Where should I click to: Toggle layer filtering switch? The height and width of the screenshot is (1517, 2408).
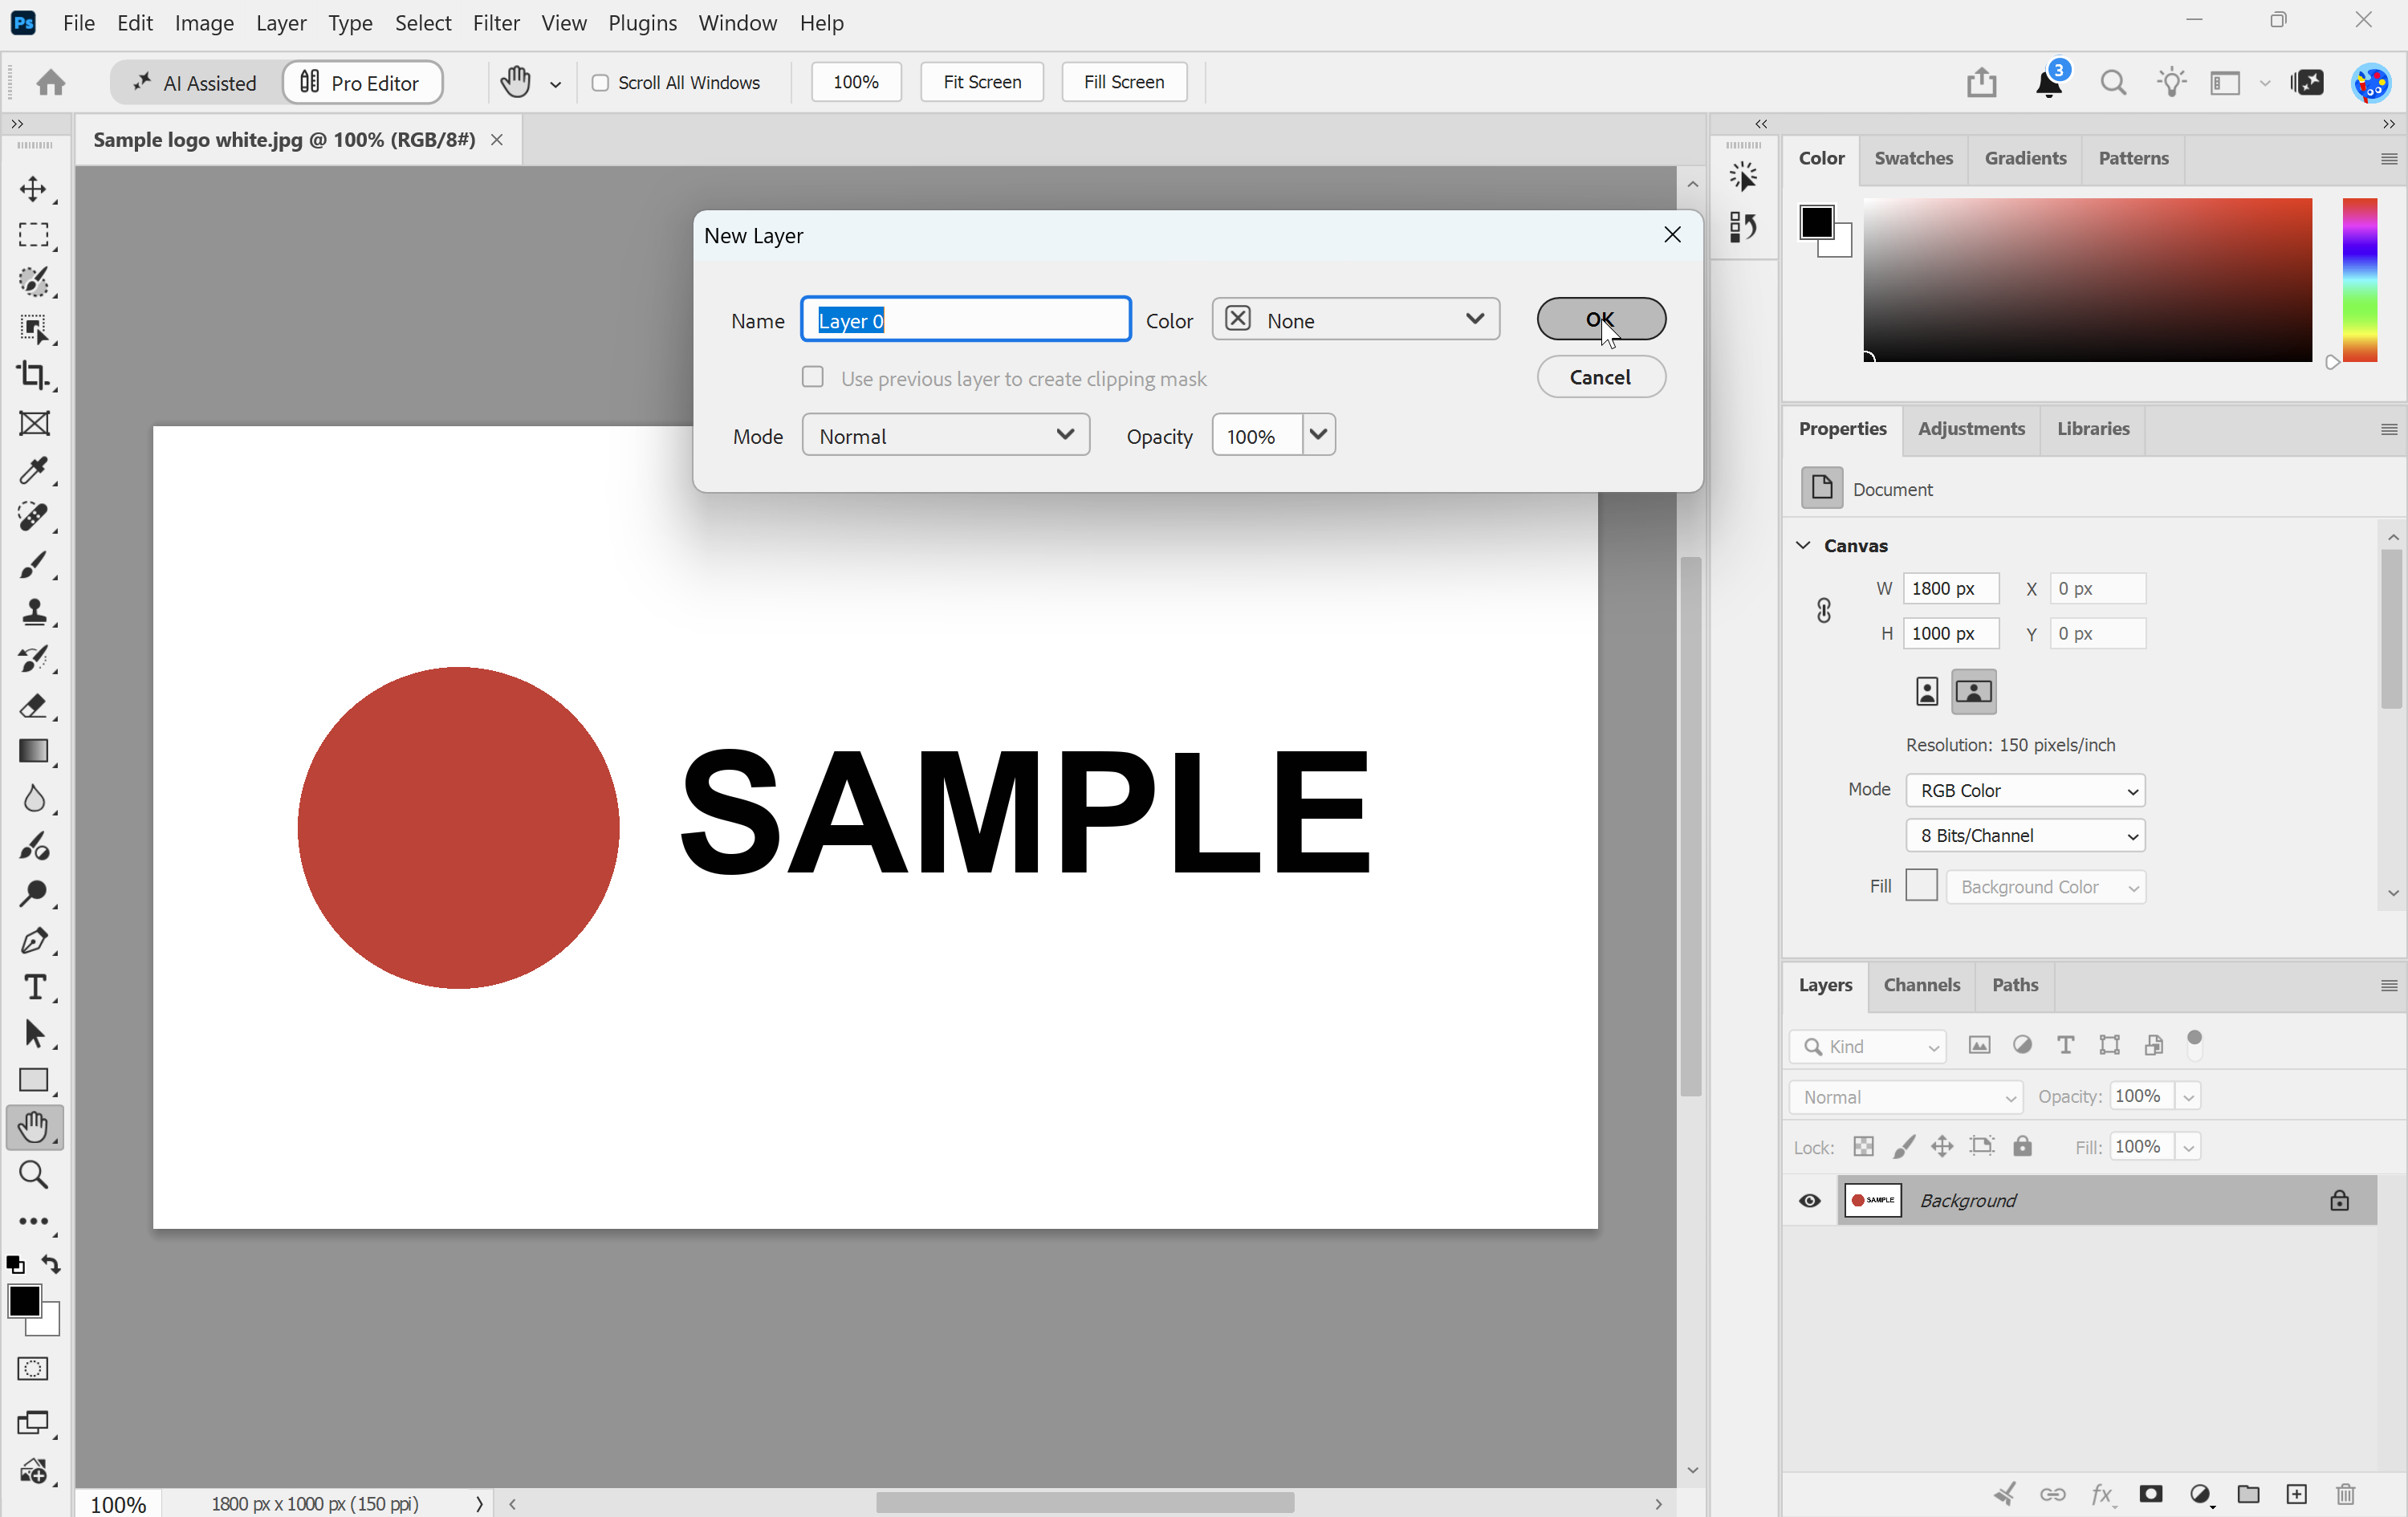coord(2195,1044)
